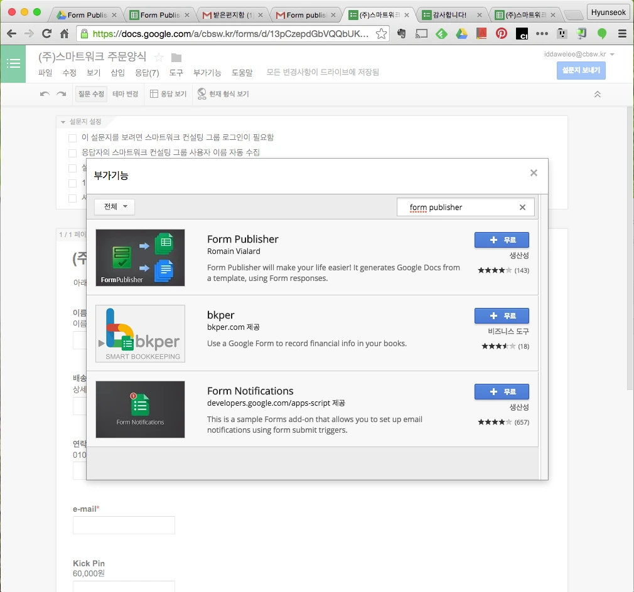Open the bkper add-on thumbnail

(x=141, y=334)
